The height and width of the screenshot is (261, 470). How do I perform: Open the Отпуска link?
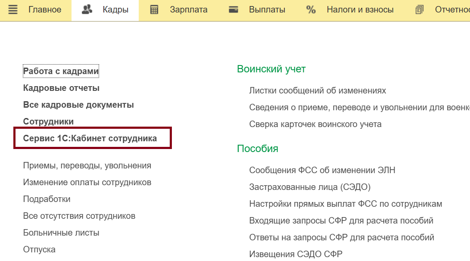(x=39, y=249)
